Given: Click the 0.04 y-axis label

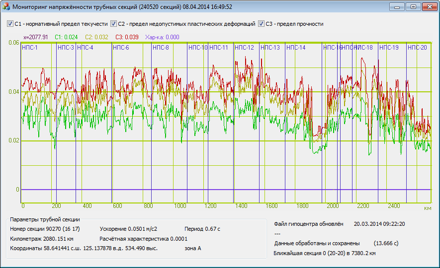Looking at the screenshot, I should click(14, 92).
